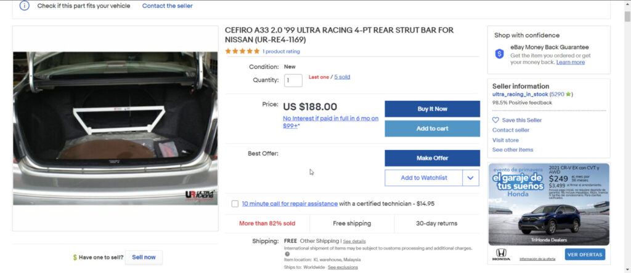Click the eBay Money Back Guarantee shield icon
The image size is (631, 273).
click(x=500, y=54)
